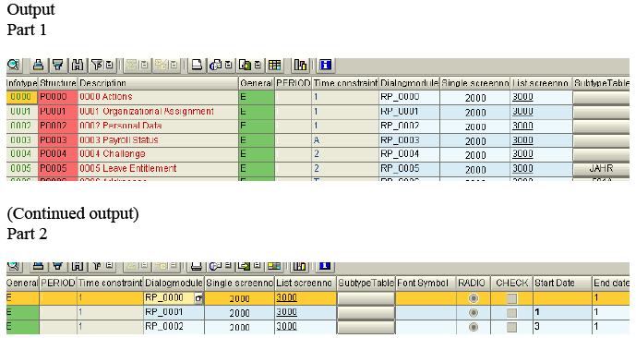Click Export icon in Part 1 toolbar
Image resolution: width=636 pixels, height=338 pixels.
click(245, 65)
